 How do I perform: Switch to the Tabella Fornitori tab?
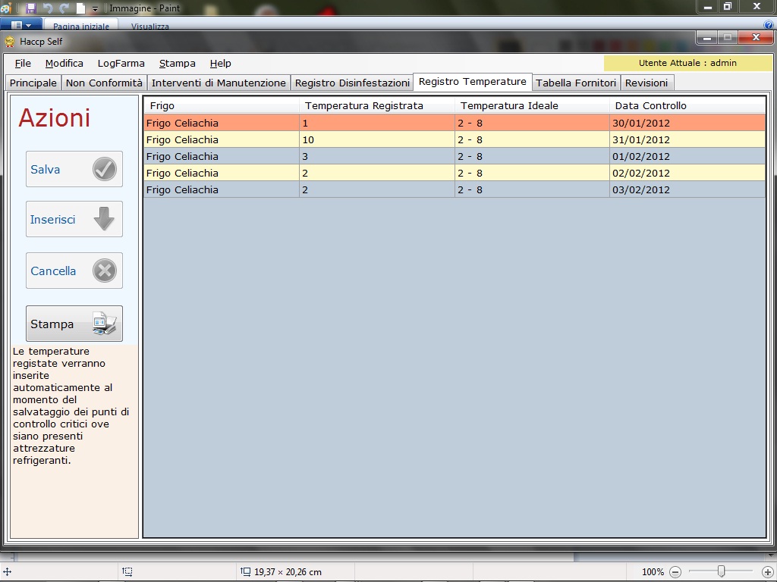[x=576, y=83]
